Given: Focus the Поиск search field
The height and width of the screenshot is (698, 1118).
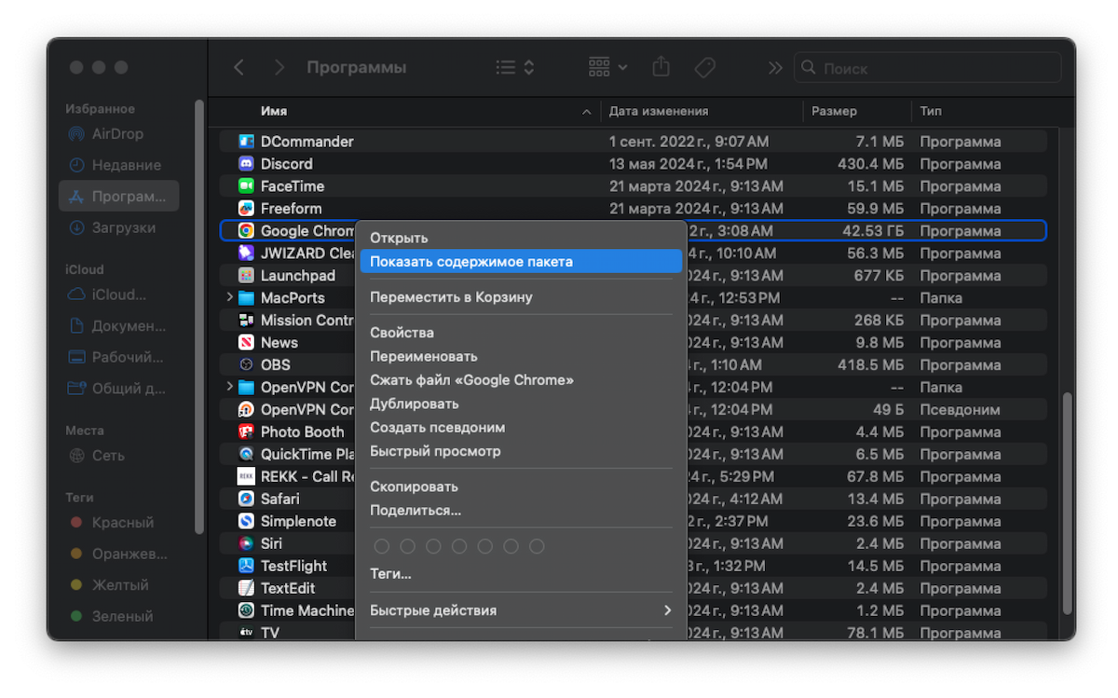Looking at the screenshot, I should pos(928,68).
